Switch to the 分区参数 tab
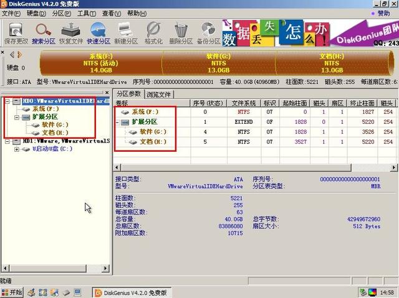The image size is (399, 298). (128, 94)
